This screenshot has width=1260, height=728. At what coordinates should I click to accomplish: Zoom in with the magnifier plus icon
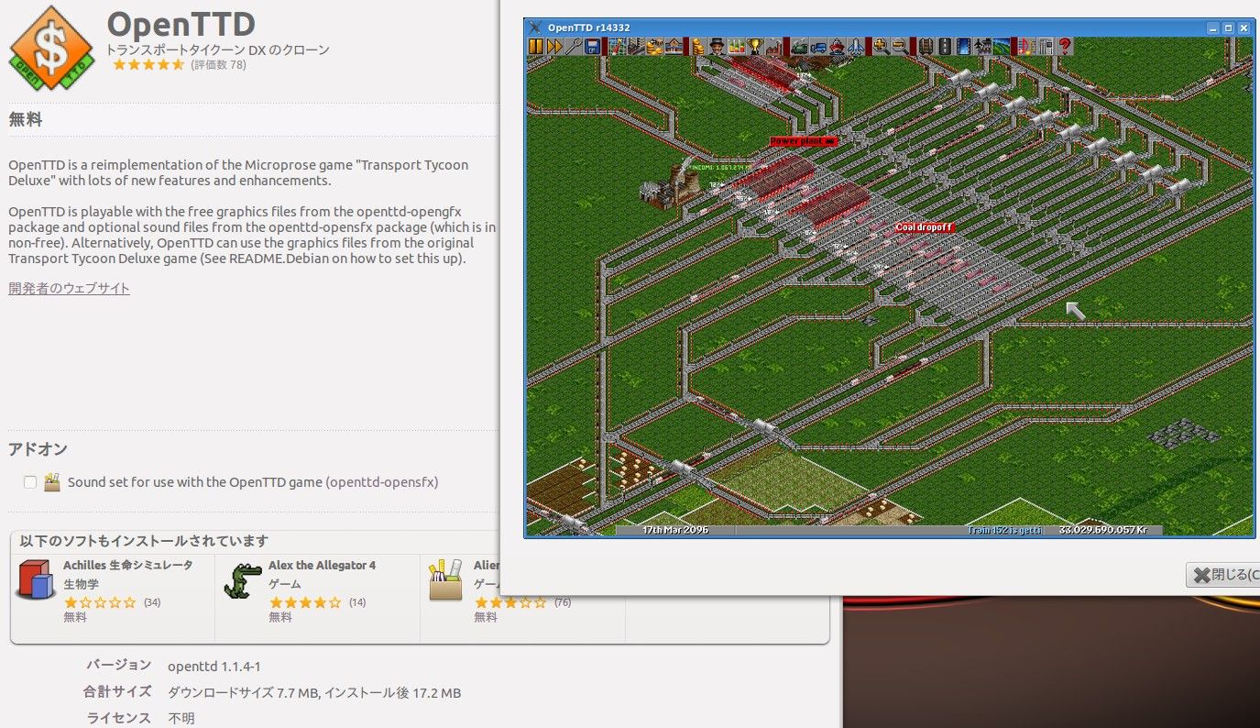pyautogui.click(x=880, y=46)
